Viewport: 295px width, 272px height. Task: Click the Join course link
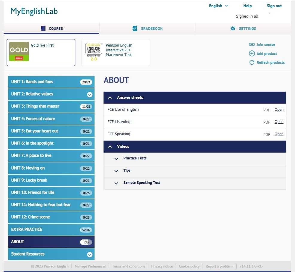point(266,45)
